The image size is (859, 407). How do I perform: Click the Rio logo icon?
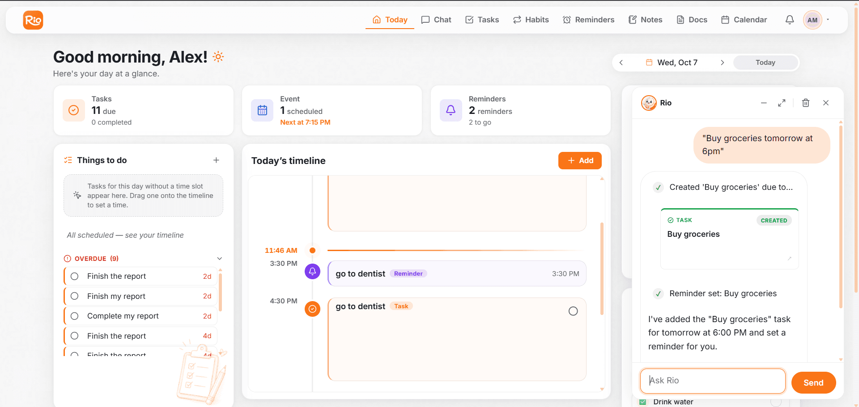click(x=33, y=20)
